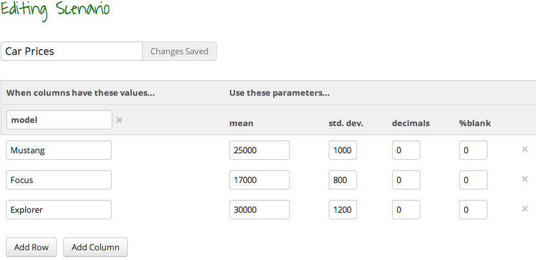Image resolution: width=536 pixels, height=260 pixels.
Task: Select the Explorer value field
Action: 59,210
